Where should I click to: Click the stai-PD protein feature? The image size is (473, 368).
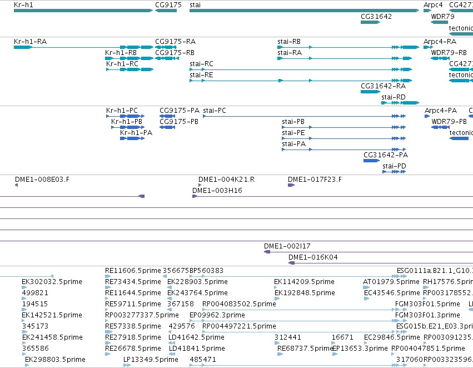394,172
